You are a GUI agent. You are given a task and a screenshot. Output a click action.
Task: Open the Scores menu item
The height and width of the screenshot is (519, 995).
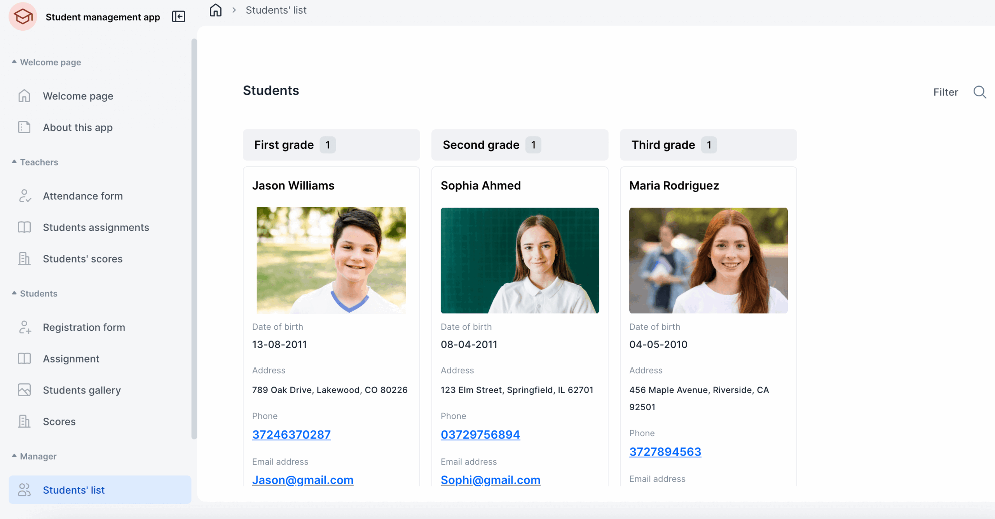pos(59,421)
